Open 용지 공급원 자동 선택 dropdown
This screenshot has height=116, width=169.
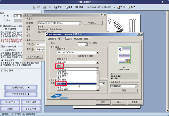[x=97, y=62]
